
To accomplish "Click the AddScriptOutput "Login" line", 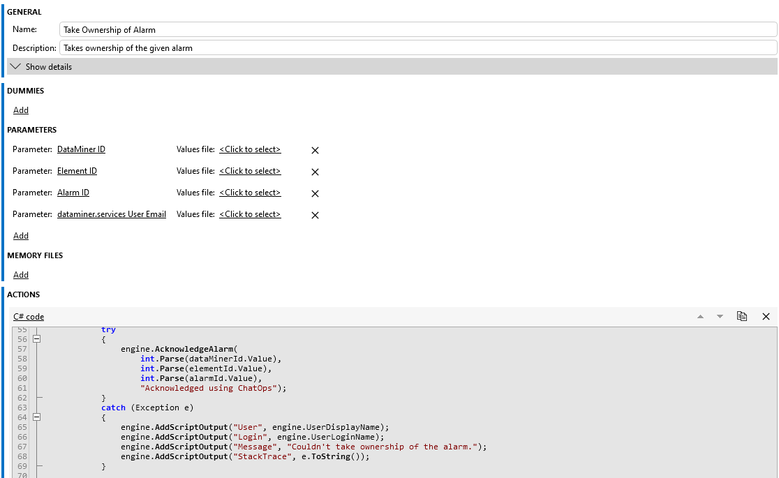I will [253, 437].
